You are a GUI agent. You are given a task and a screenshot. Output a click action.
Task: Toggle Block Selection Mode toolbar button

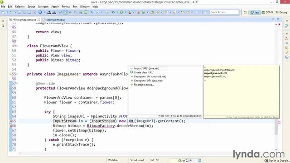coord(70,12)
